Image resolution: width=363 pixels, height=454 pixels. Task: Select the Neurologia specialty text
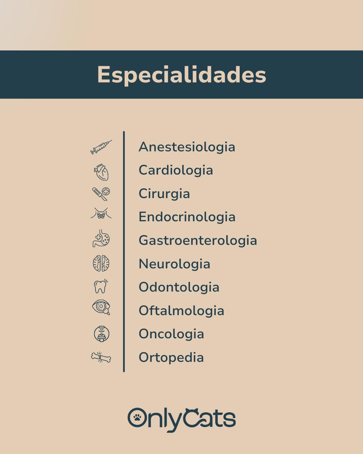(x=174, y=264)
